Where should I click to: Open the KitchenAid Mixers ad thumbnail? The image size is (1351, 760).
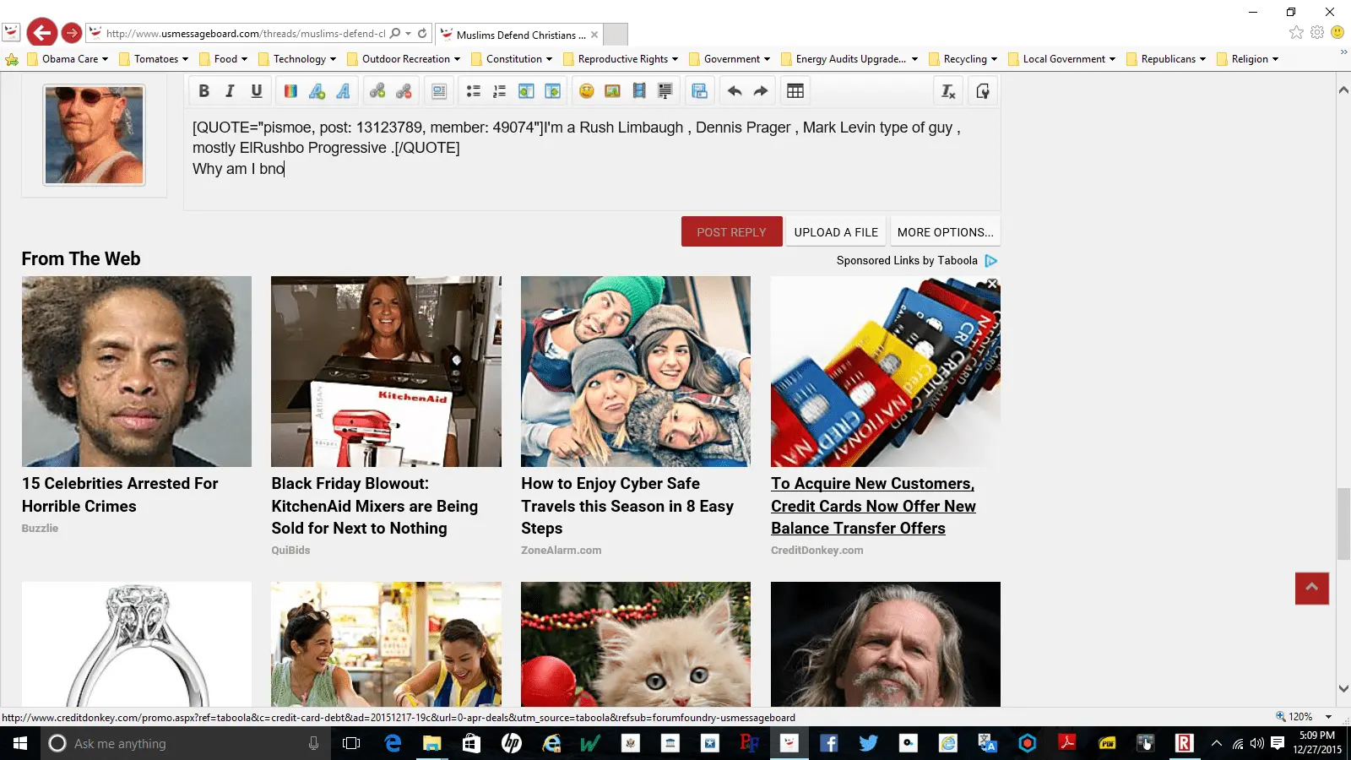[386, 372]
